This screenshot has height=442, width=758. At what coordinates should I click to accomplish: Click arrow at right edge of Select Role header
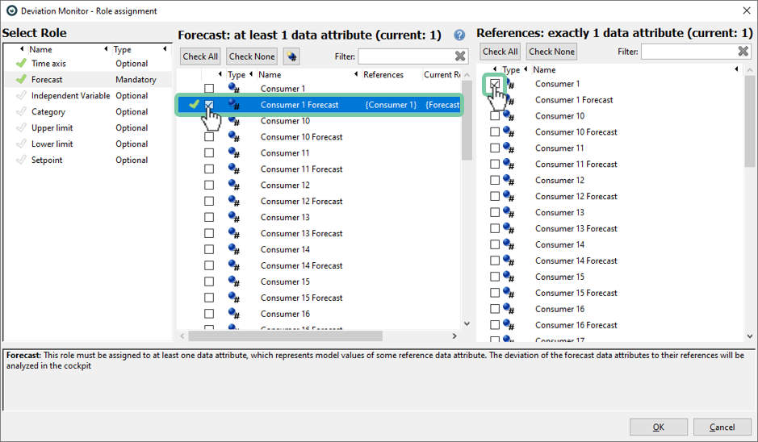pyautogui.click(x=165, y=48)
